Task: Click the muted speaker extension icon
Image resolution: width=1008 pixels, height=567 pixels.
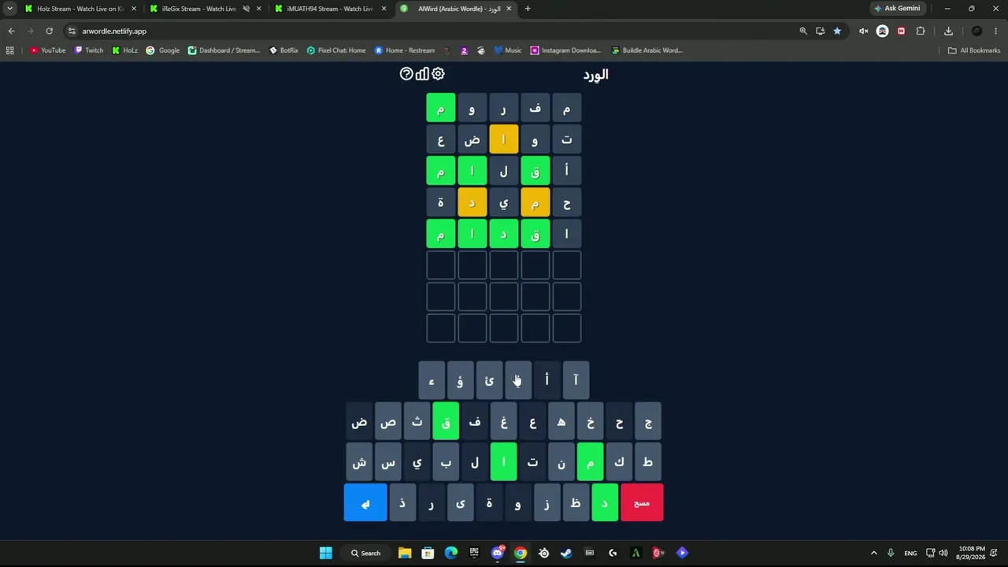Action: click(x=863, y=31)
